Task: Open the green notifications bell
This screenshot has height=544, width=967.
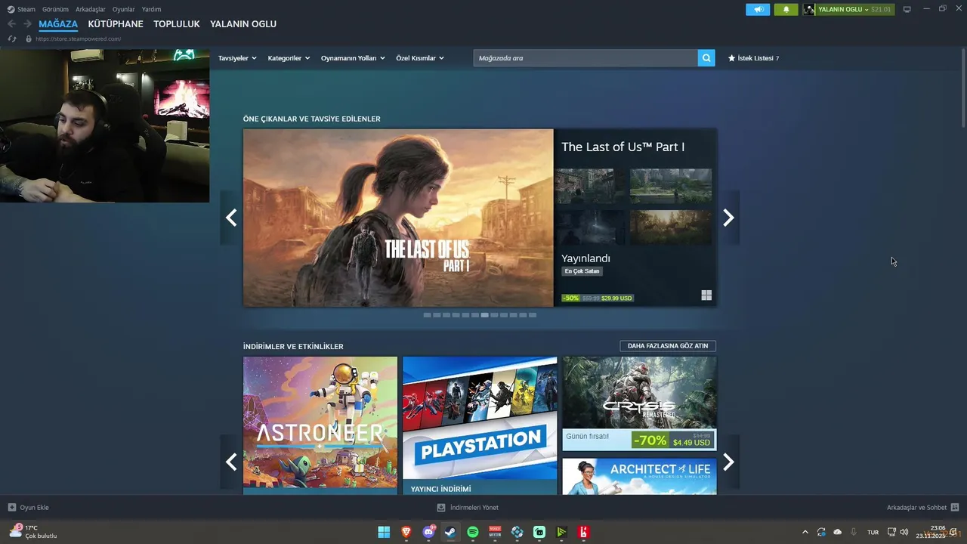Action: (786, 9)
